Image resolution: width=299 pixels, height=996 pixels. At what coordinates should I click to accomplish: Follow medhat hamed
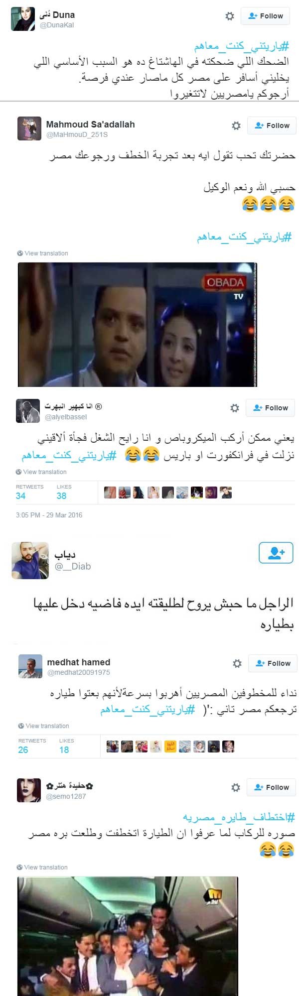click(273, 663)
